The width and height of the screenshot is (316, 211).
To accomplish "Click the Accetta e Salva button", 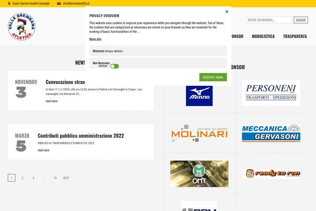I will [x=213, y=77].
